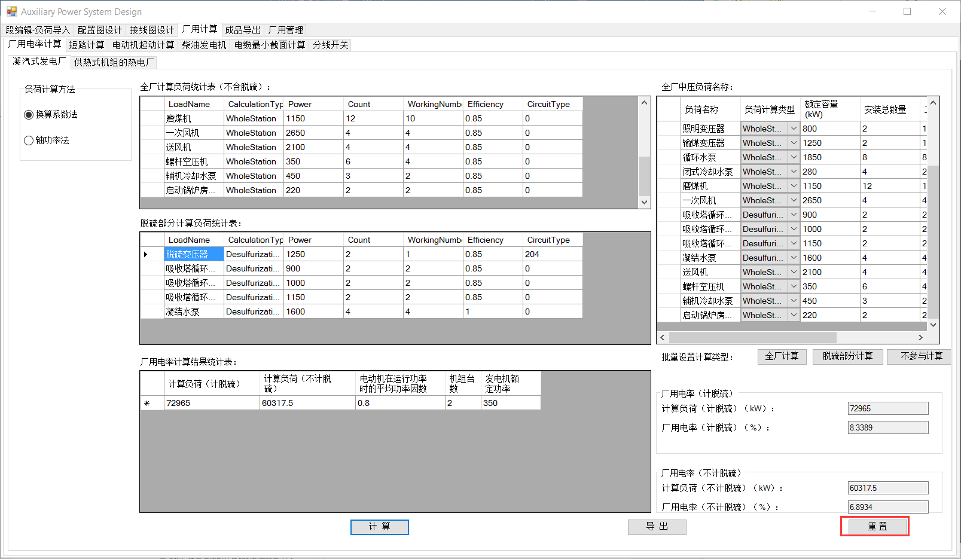Click the app icon in title bar

(x=11, y=11)
